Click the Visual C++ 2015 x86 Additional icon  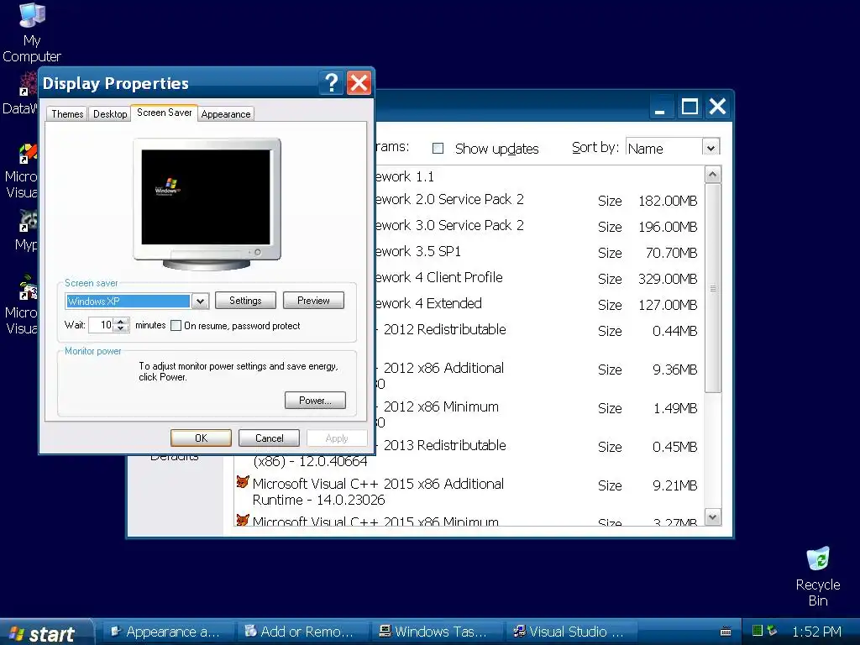(243, 482)
